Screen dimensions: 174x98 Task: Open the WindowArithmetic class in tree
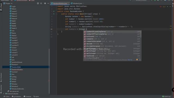coord(18,89)
